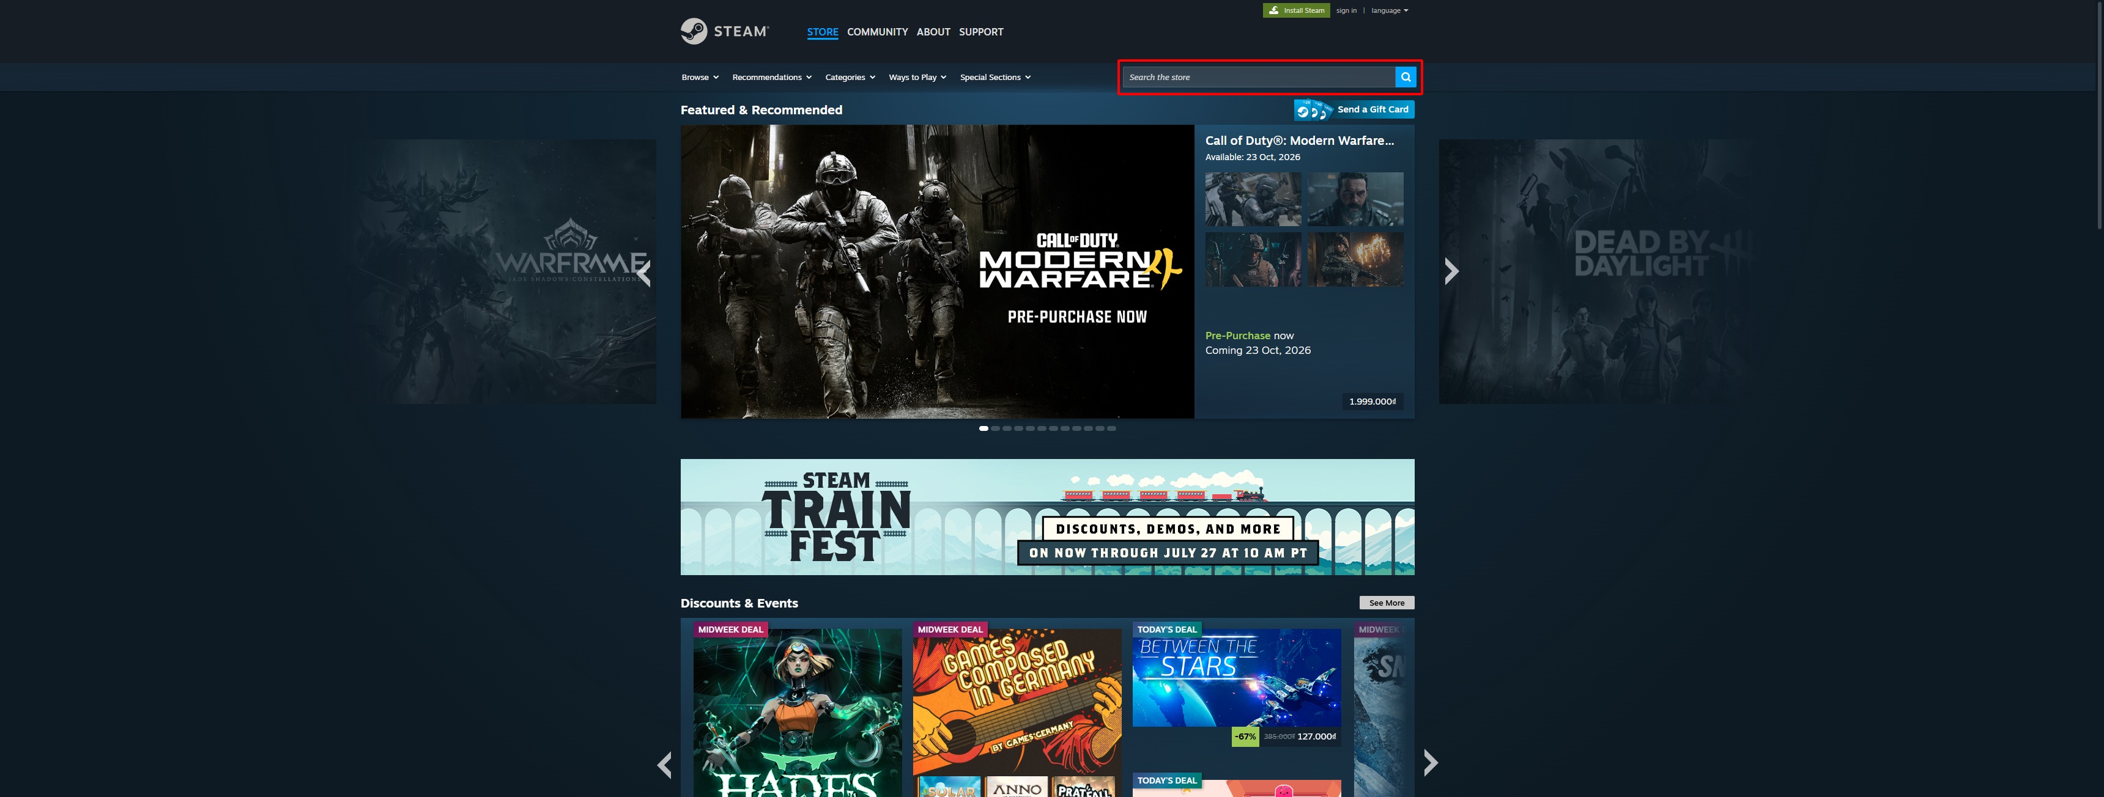Open the COMMUNITY tab
This screenshot has height=797, width=2104.
click(x=877, y=32)
